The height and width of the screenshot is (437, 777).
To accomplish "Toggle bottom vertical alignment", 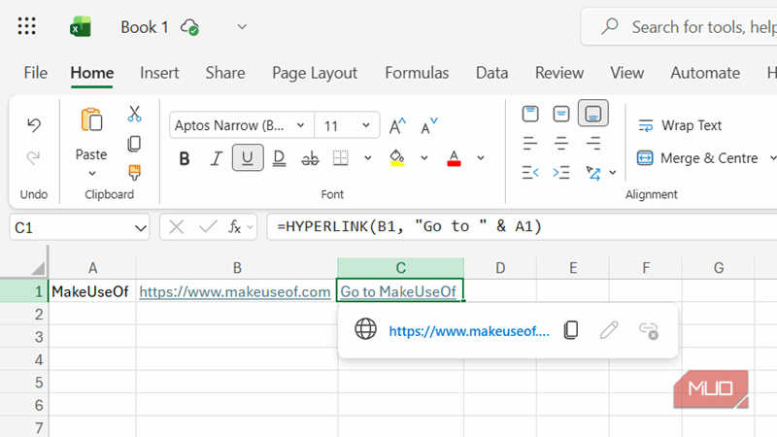I will [593, 114].
